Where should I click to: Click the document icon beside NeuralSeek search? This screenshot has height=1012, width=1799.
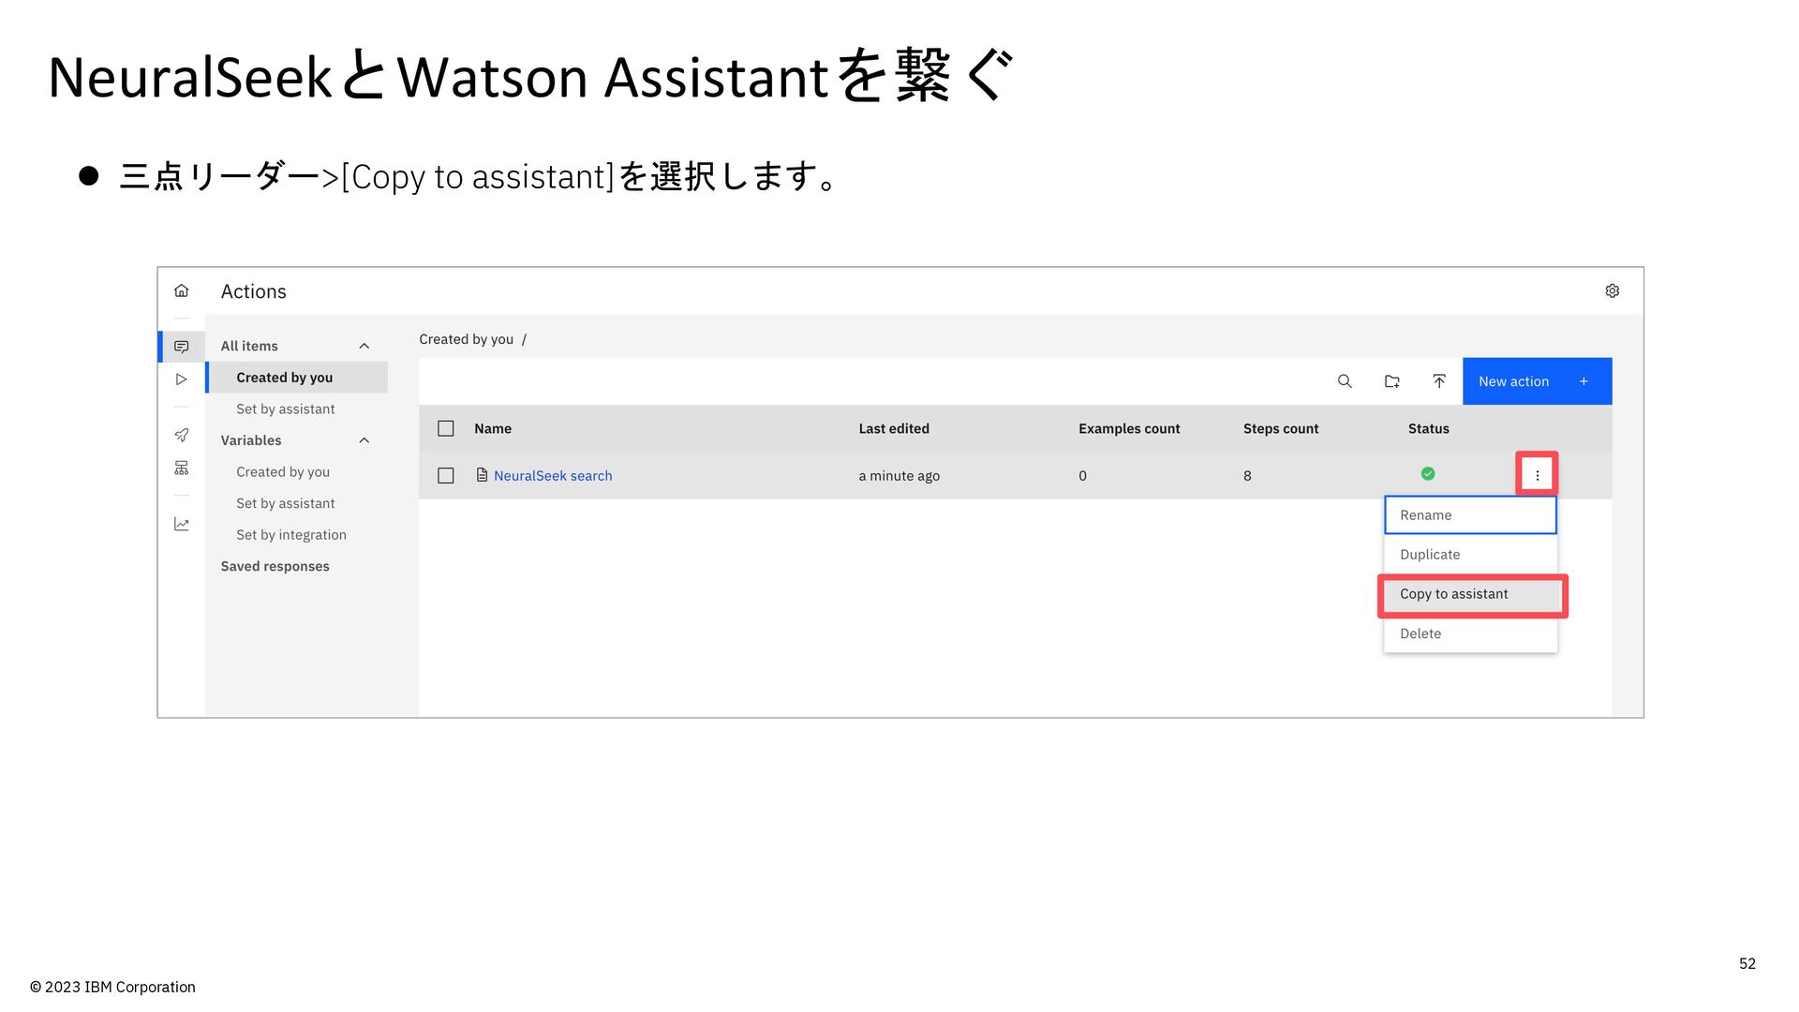[x=482, y=475]
